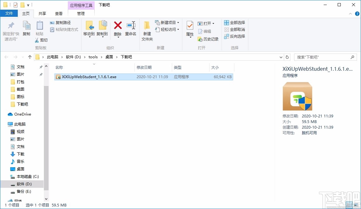This screenshot has height=209, width=361.
Task: Switch to the 共享 ribbon tab
Action: pyautogui.click(x=42, y=14)
